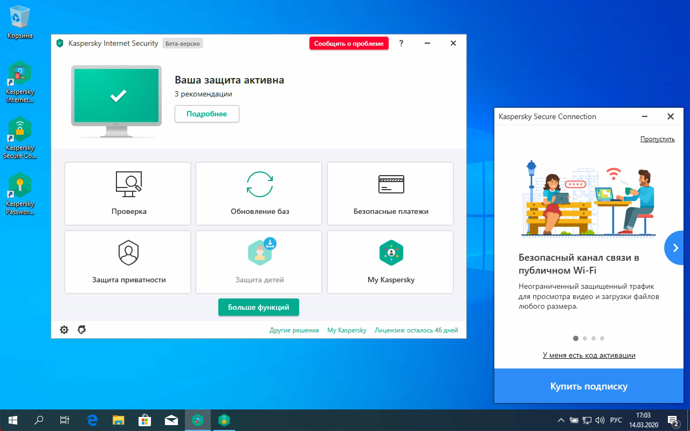
Task: Start Обновление баз database update
Action: pyautogui.click(x=258, y=194)
